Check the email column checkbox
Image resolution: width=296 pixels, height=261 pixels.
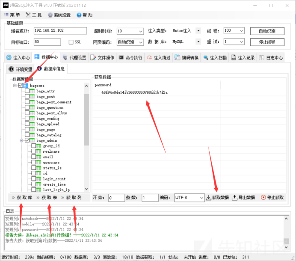pyautogui.click(x=34, y=157)
